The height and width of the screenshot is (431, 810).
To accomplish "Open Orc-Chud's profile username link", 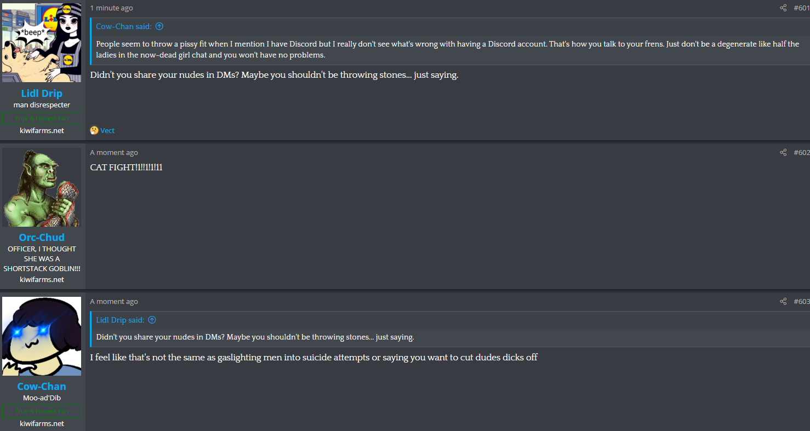I will coord(42,237).
